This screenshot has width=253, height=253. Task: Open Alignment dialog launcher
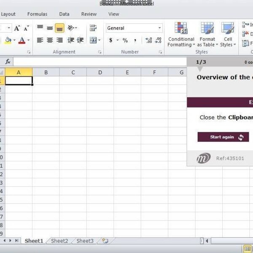100,52
